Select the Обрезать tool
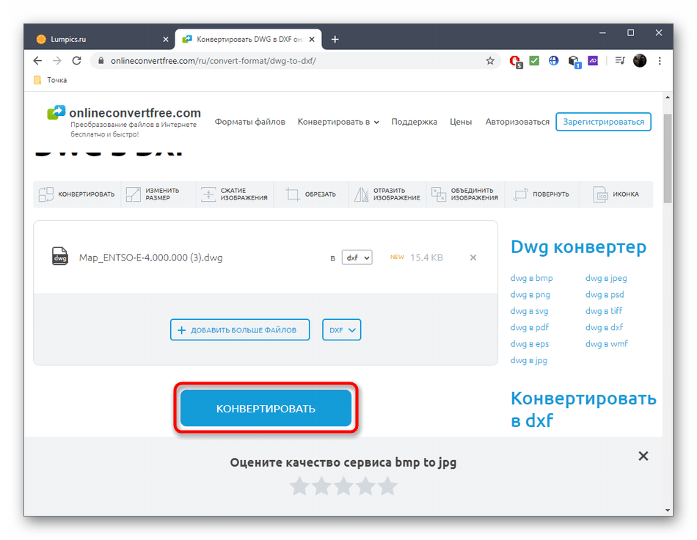The height and width of the screenshot is (540, 697). (311, 194)
